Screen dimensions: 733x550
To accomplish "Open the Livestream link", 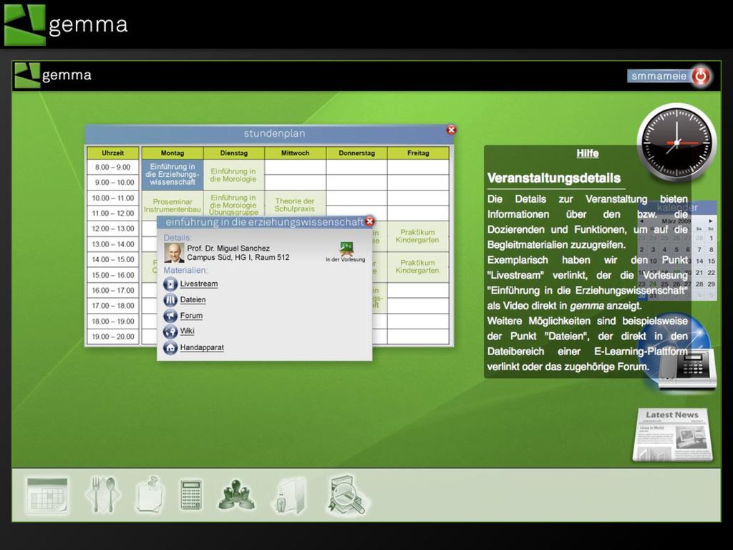I will pyautogui.click(x=199, y=284).
